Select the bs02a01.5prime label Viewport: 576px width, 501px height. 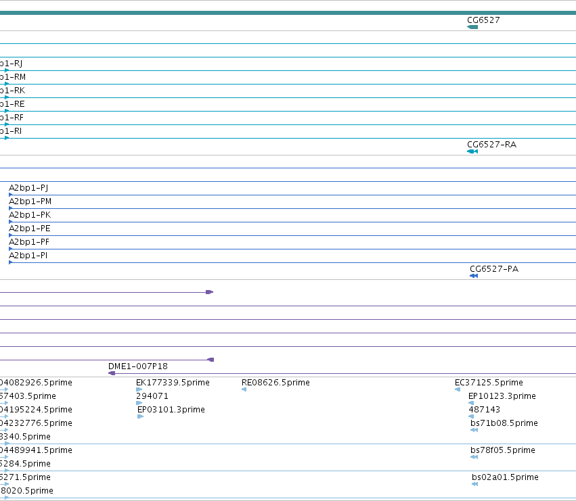505,477
